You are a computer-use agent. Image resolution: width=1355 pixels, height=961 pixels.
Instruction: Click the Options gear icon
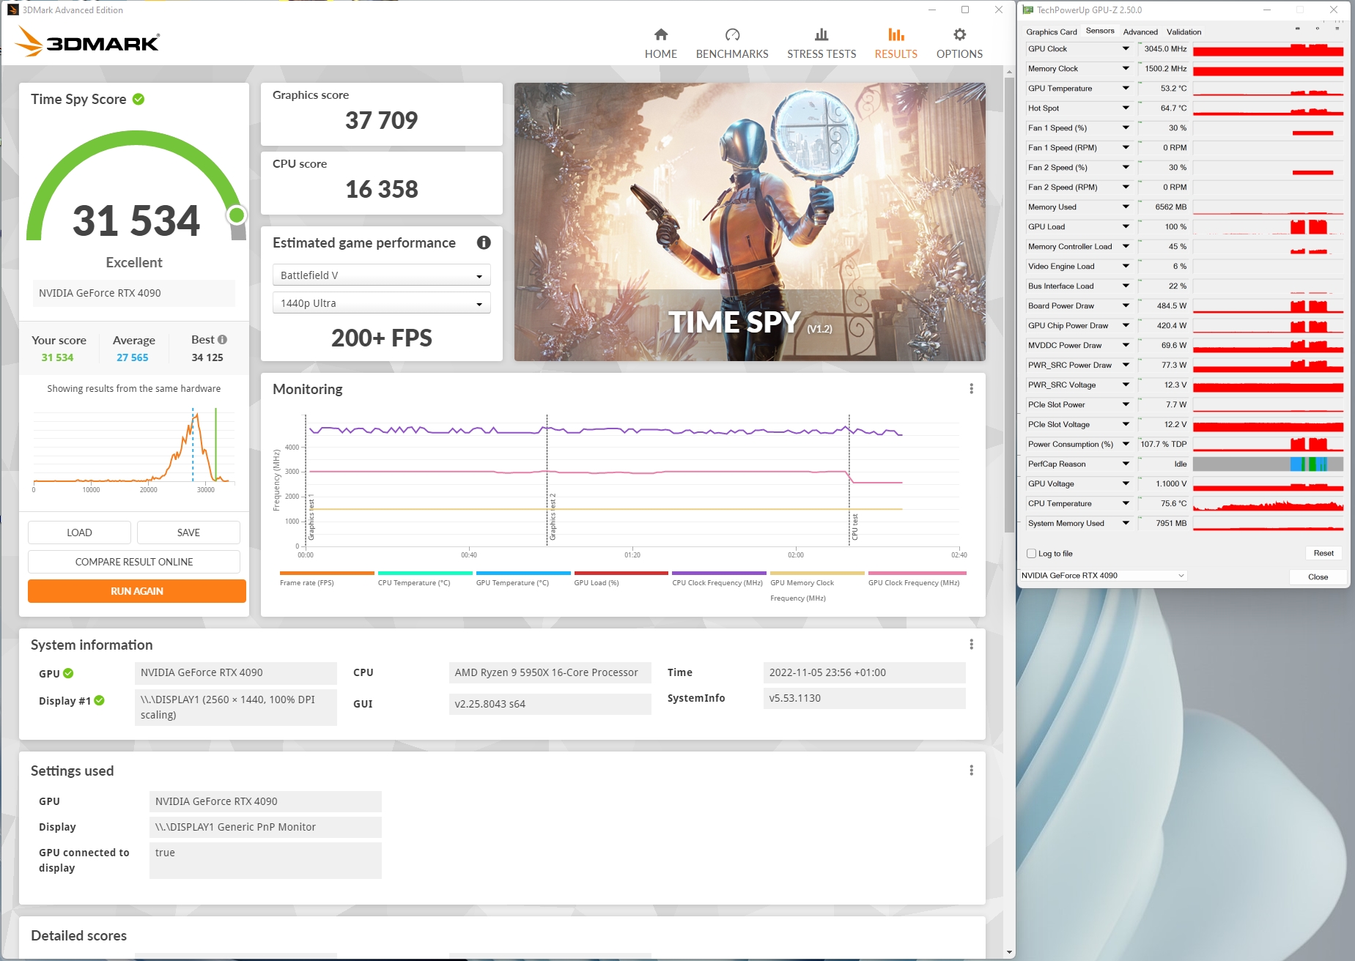tap(959, 34)
